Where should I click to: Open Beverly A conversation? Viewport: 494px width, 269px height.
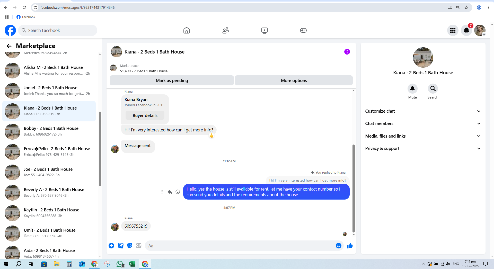49,193
